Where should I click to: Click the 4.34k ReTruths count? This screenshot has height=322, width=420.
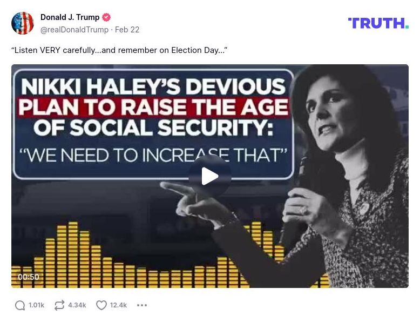click(77, 305)
